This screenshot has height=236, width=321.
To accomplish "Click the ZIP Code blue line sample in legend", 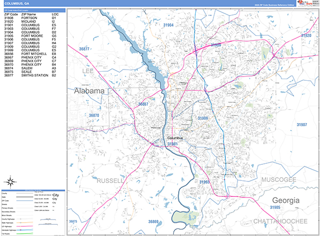I will click(x=25, y=201).
